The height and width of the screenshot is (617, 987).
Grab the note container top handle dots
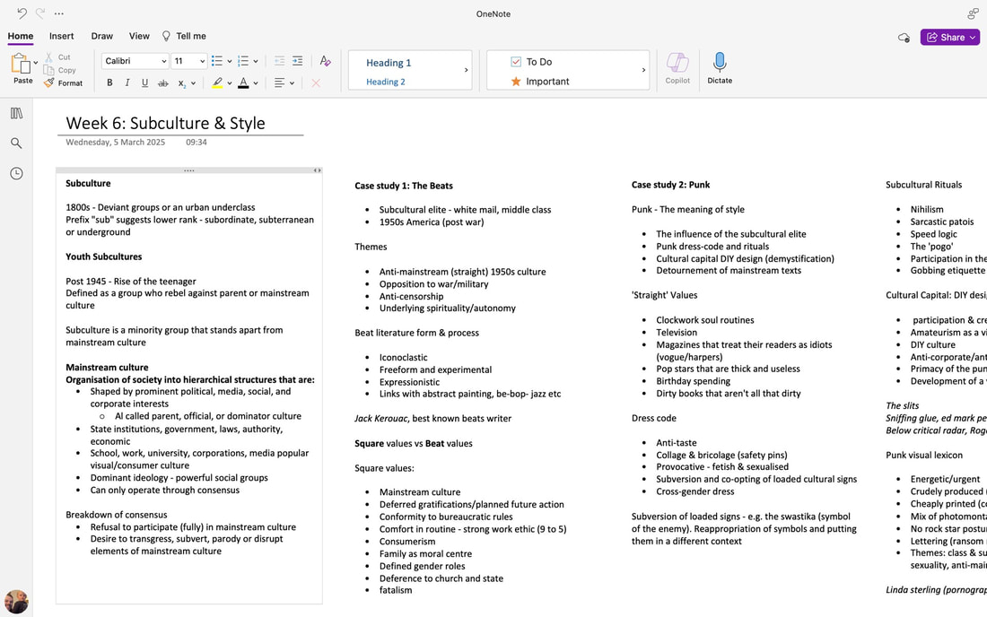tap(188, 170)
